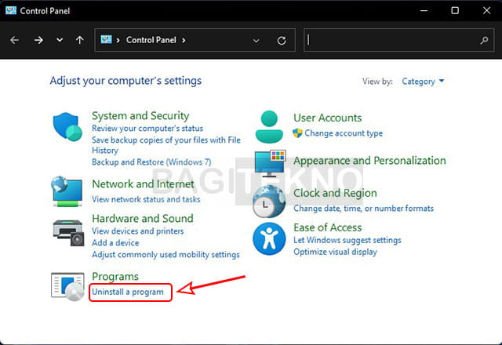Screen dimensions: 502x345
Task: Click the Network and Internet globe icon
Action: (x=67, y=191)
